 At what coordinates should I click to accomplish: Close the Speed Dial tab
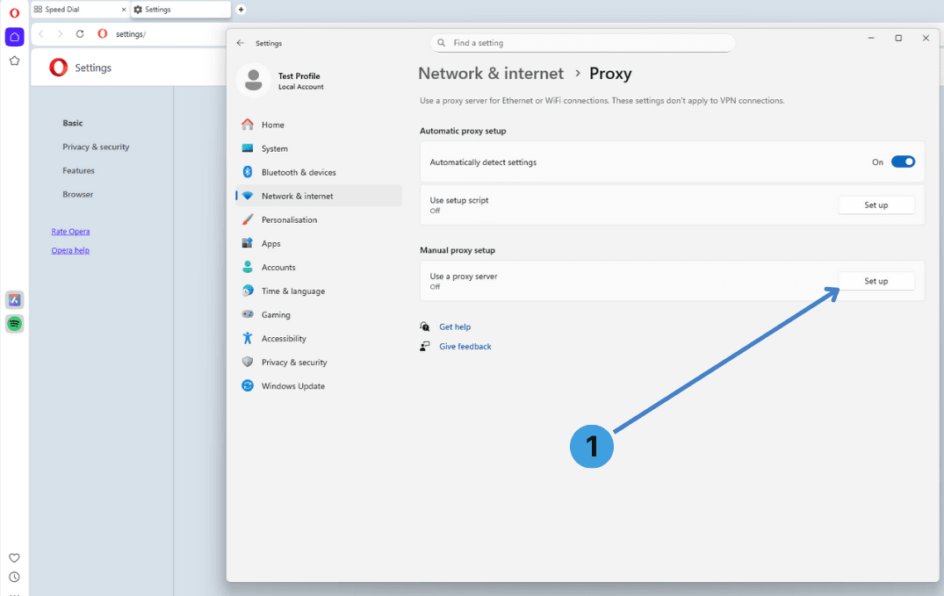[x=124, y=10]
